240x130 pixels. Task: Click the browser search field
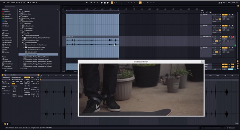point(31,7)
